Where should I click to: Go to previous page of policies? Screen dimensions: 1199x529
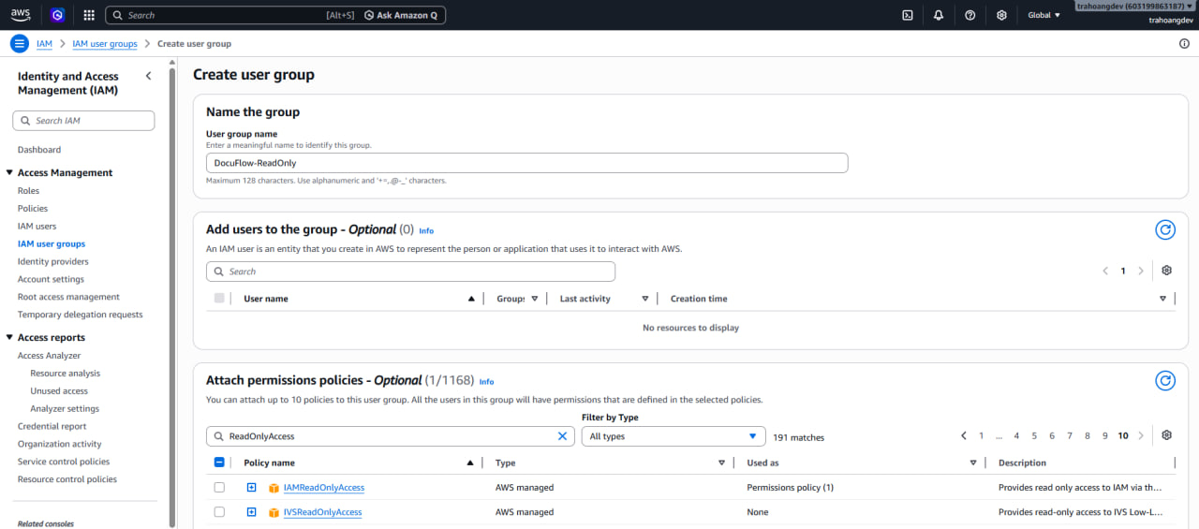(964, 435)
